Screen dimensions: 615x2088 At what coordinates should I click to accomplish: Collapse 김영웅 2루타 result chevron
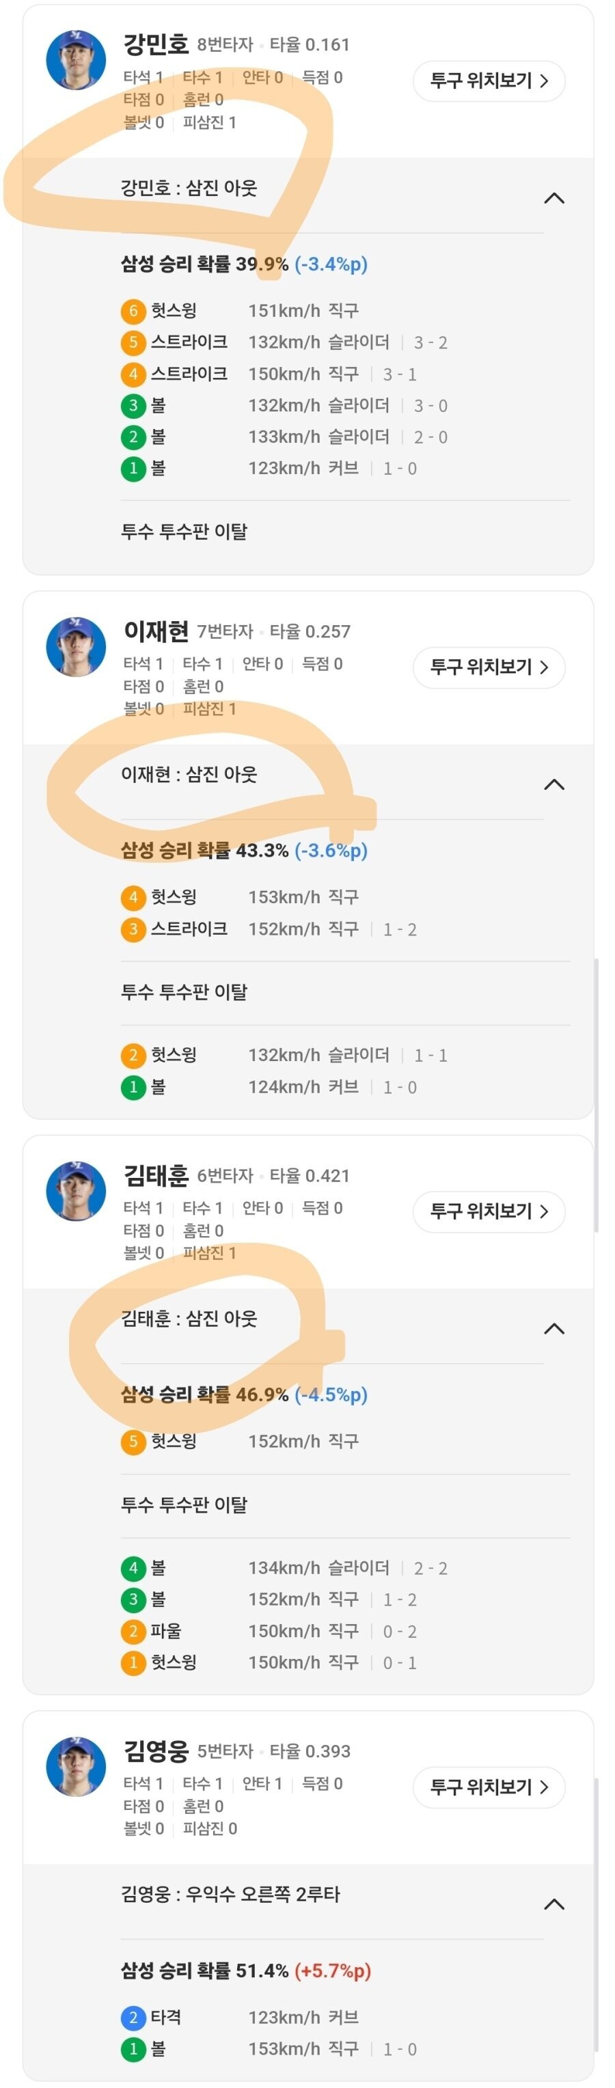553,1904
